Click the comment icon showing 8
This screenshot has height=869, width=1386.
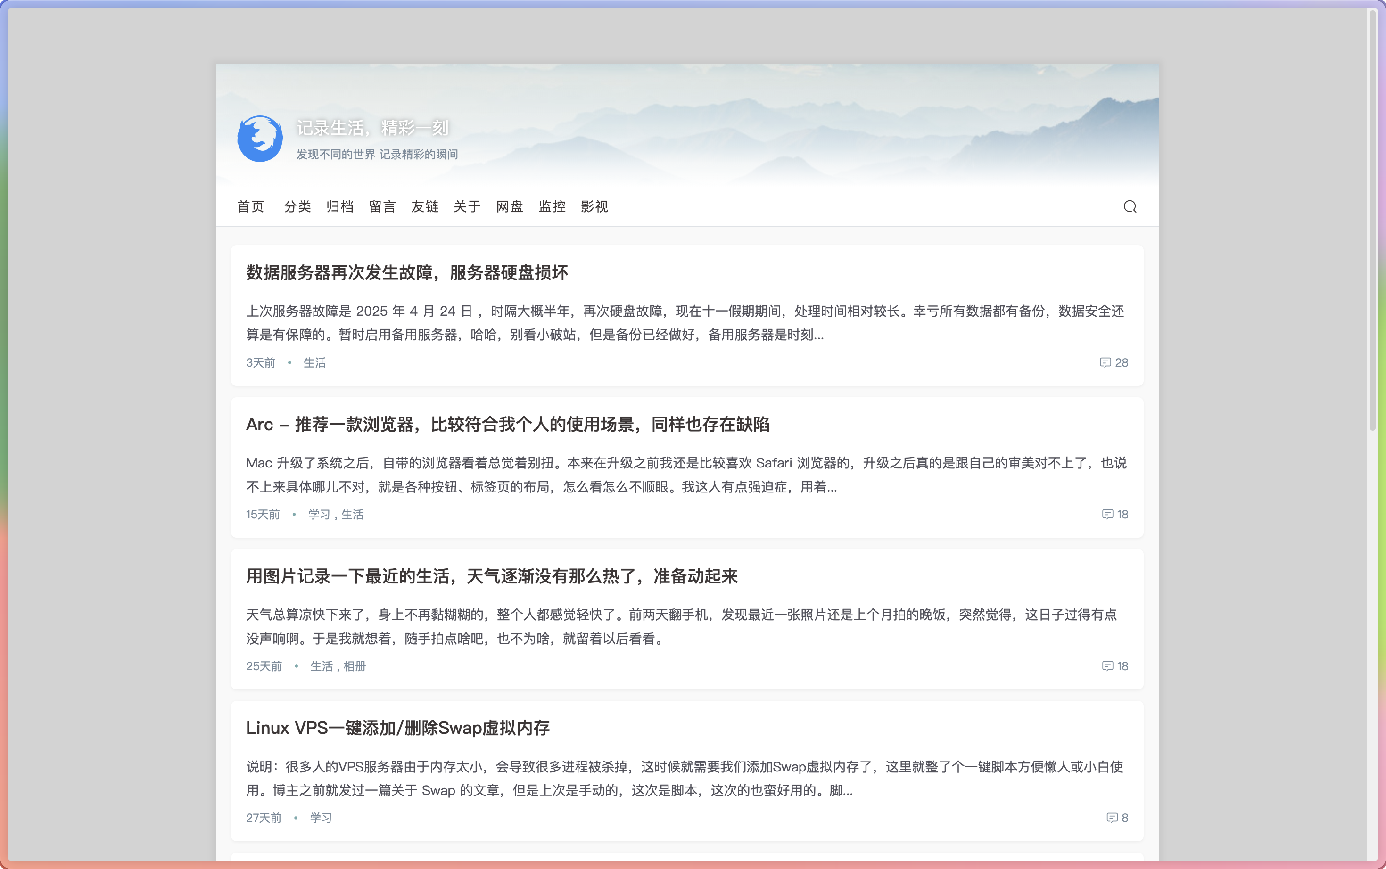[1112, 818]
